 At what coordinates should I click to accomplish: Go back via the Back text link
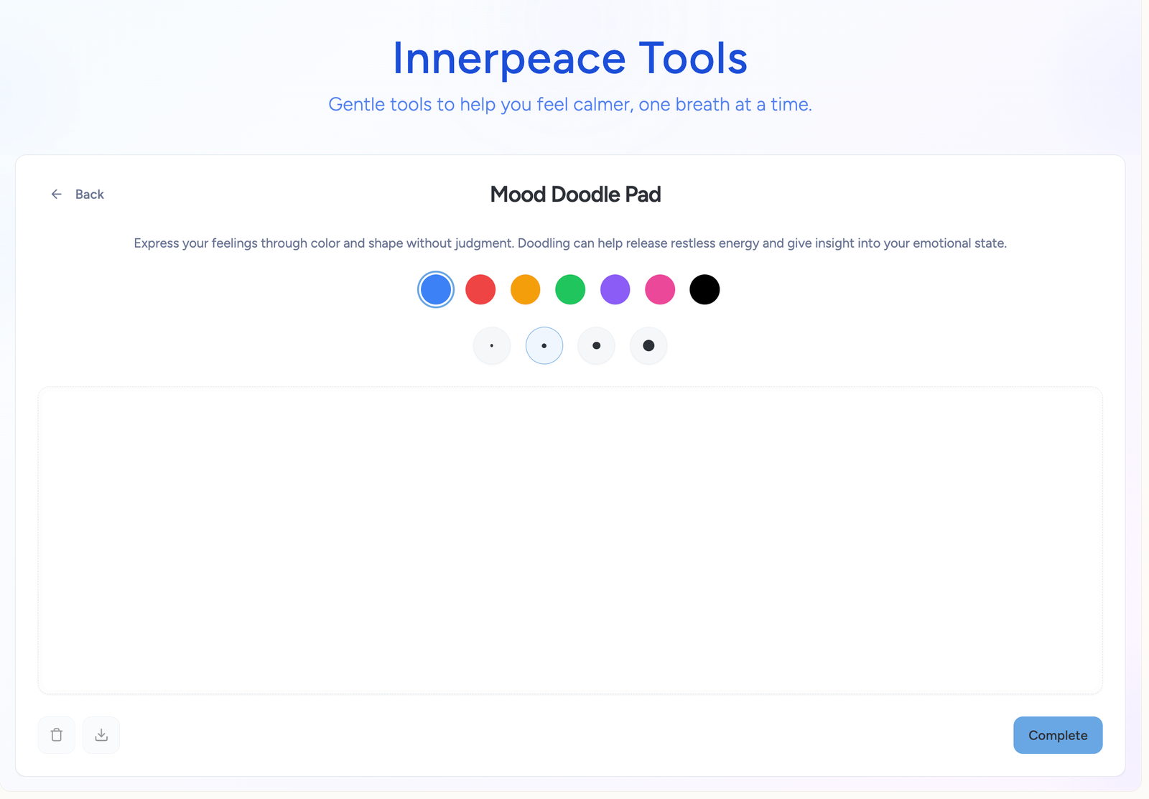point(90,194)
